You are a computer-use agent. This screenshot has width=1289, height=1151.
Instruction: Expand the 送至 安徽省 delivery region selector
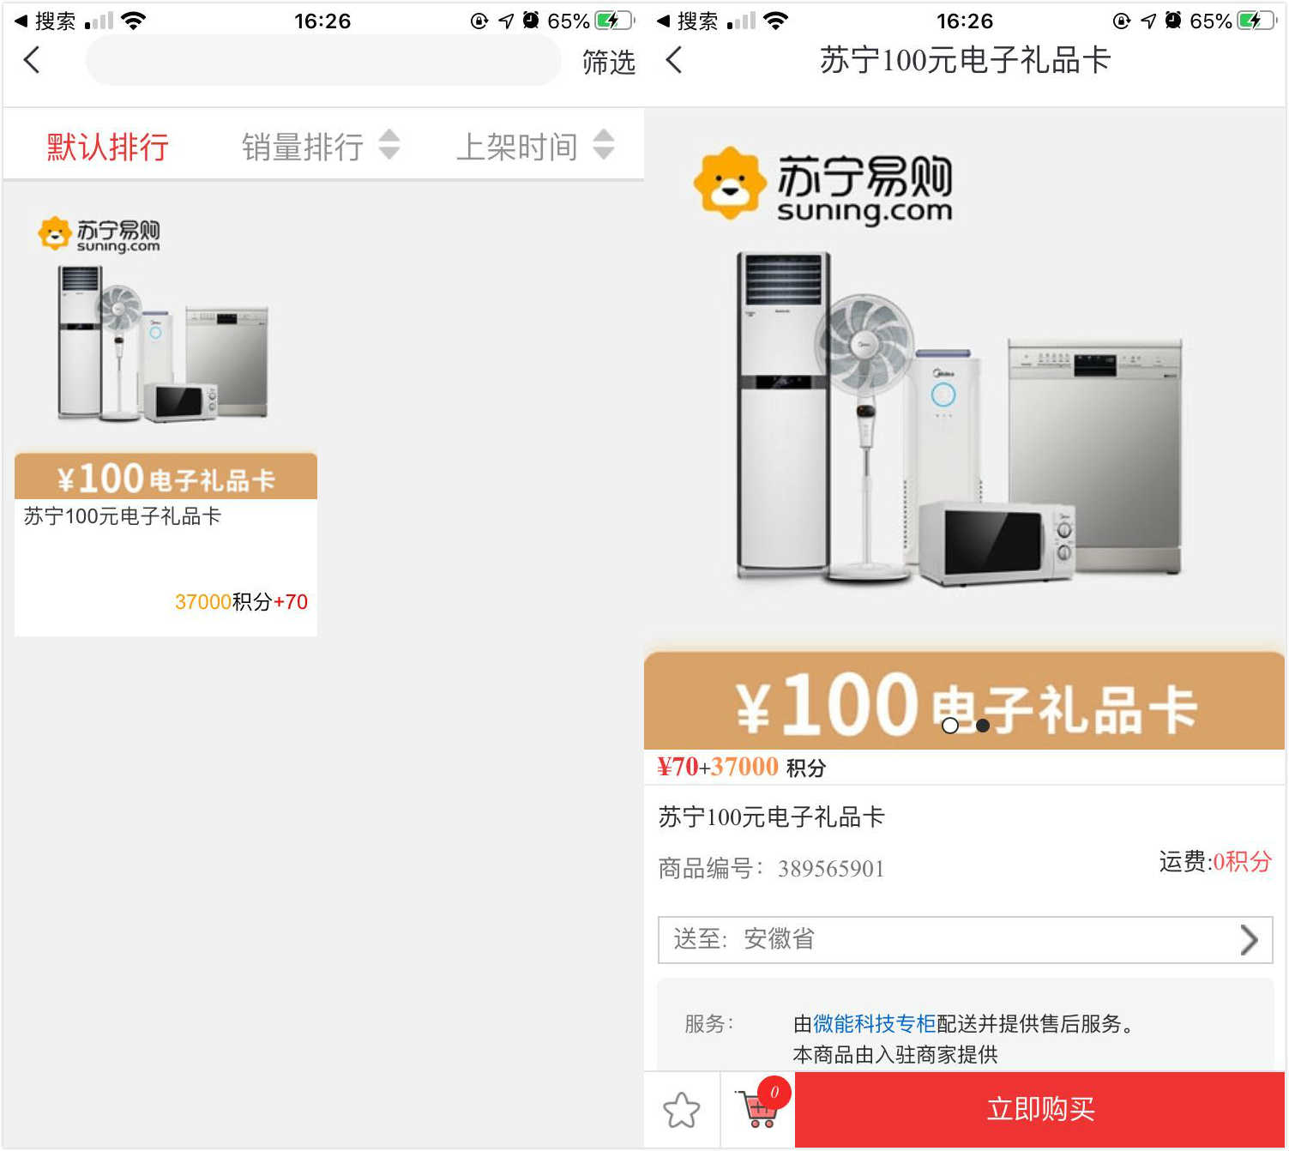pyautogui.click(x=965, y=940)
